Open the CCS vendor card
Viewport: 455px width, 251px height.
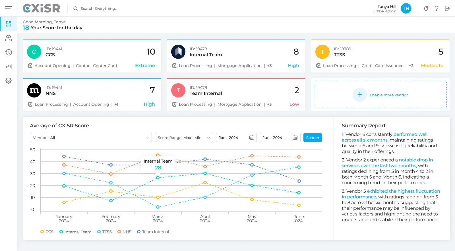92,56
